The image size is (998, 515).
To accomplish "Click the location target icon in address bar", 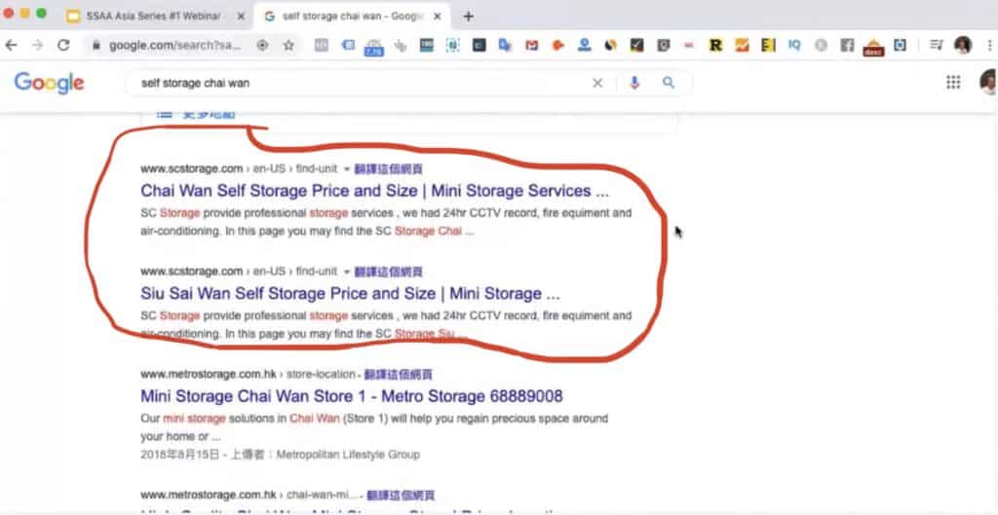I will [x=262, y=45].
